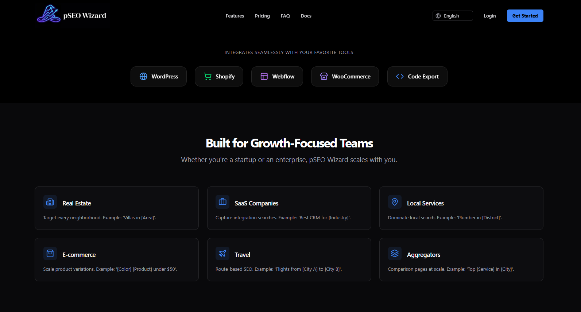The width and height of the screenshot is (581, 312).
Task: Click the E-commerce shopping bag icon
Action: pyautogui.click(x=50, y=254)
